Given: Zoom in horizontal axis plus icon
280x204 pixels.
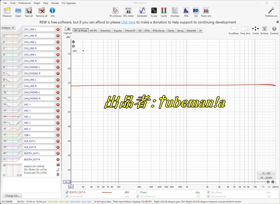Looking at the screenshot, I should tap(273, 182).
